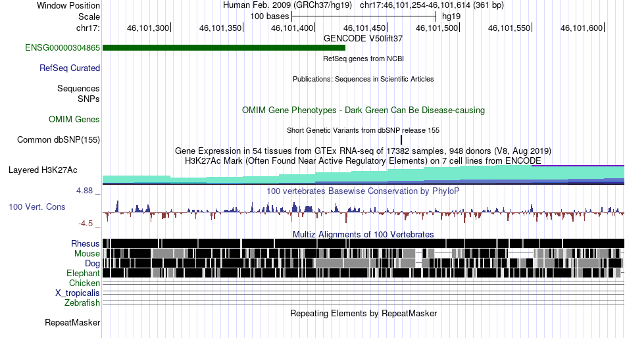Image resolution: width=625 pixels, height=338 pixels.
Task: Click the Human Feb. 2009 (GRCh37/hg19) text
Action: pos(287,5)
